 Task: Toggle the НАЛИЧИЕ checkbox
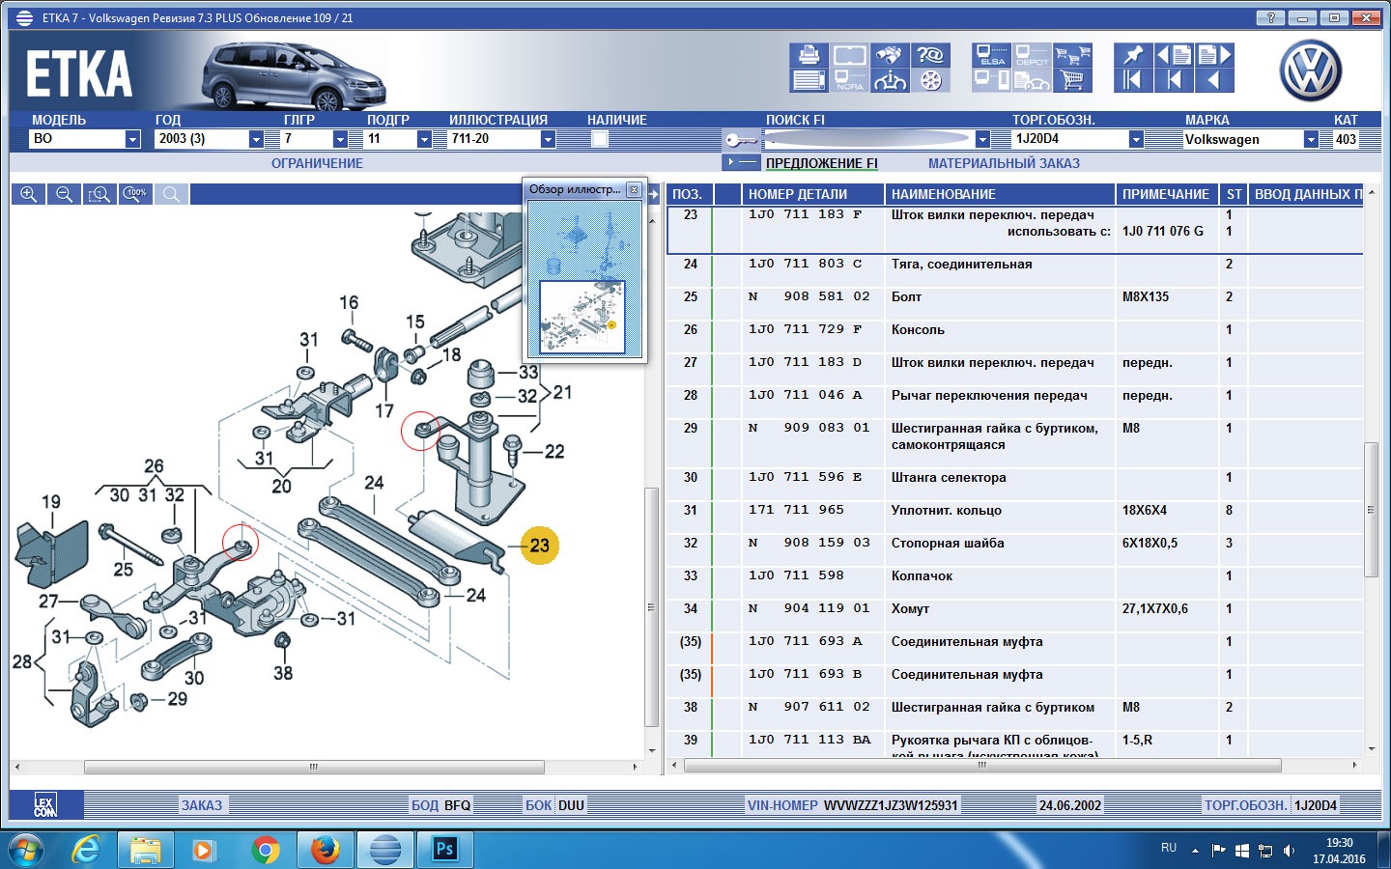coord(599,139)
